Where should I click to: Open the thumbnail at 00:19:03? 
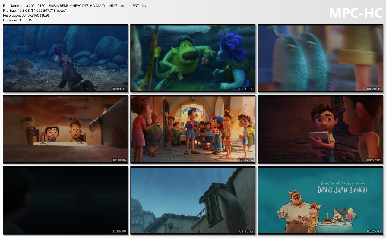(193, 58)
